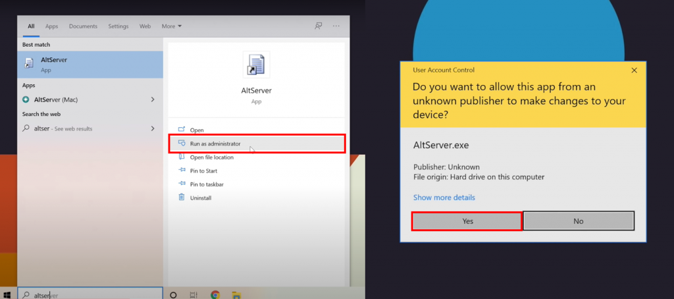Image resolution: width=674 pixels, height=299 pixels.
Task: Switch to the Web search tab
Action: [145, 26]
